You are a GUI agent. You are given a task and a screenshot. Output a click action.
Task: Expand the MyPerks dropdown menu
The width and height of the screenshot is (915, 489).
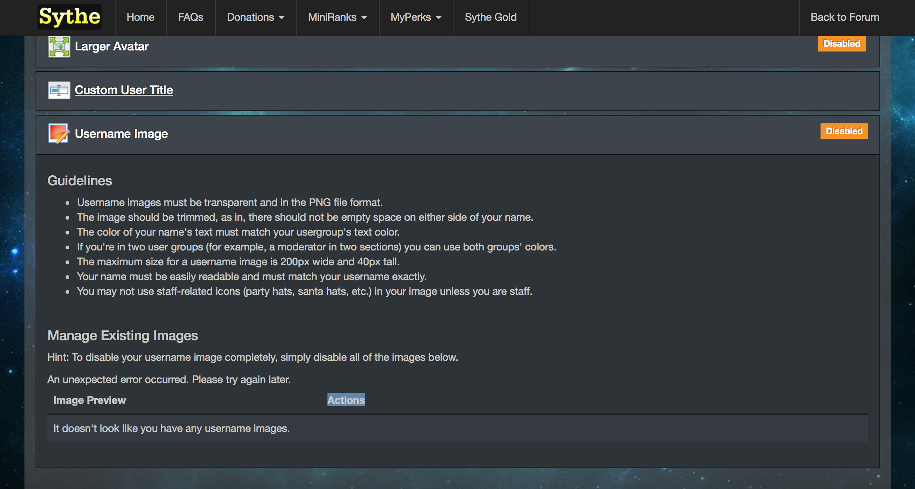[x=416, y=17]
